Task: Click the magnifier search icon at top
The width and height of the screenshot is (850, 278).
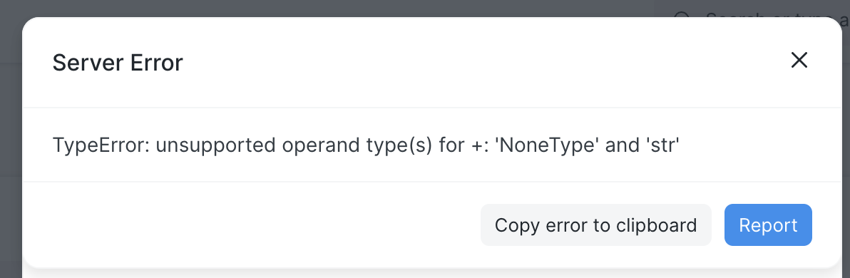Action: click(x=681, y=15)
